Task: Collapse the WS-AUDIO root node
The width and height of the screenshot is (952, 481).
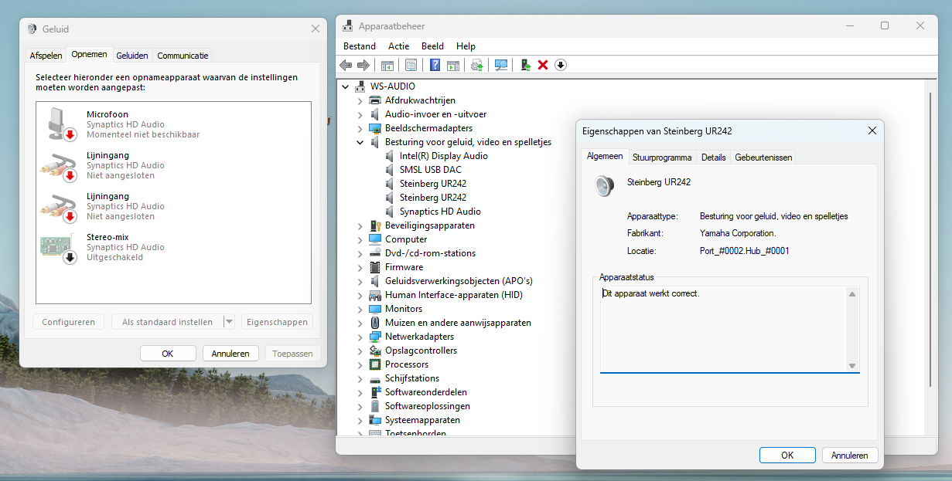Action: click(346, 86)
